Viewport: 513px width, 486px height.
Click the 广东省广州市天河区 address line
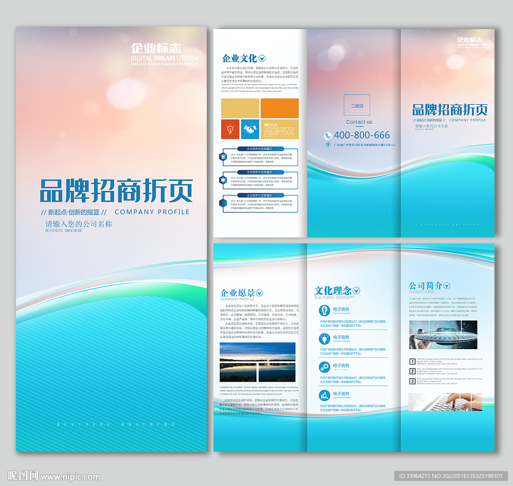click(x=365, y=145)
